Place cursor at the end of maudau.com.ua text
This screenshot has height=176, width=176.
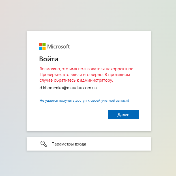(96, 88)
